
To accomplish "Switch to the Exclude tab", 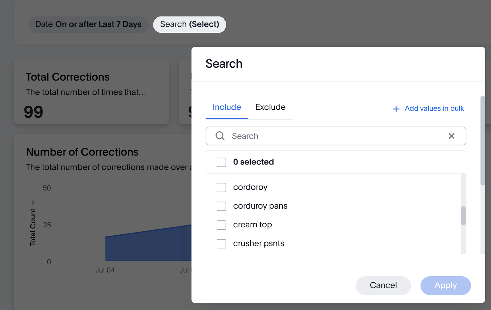I will point(270,107).
